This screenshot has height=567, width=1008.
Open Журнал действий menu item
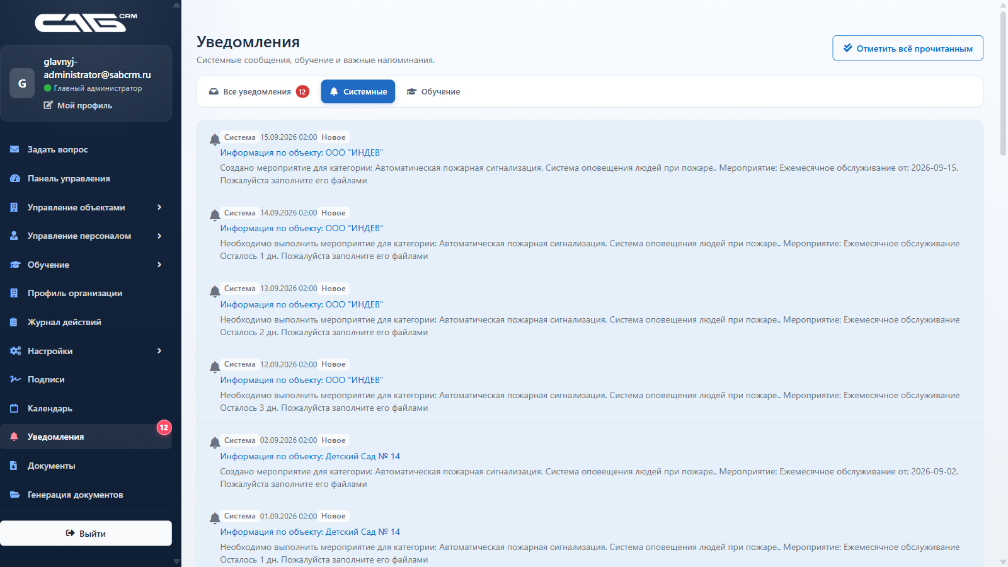tap(86, 322)
